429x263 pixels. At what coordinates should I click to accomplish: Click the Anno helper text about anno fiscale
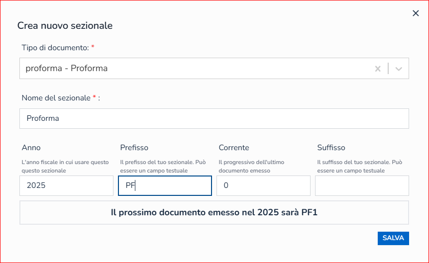pos(65,167)
